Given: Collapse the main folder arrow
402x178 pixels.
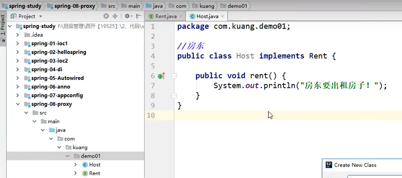Looking at the screenshot, I should [34, 121].
